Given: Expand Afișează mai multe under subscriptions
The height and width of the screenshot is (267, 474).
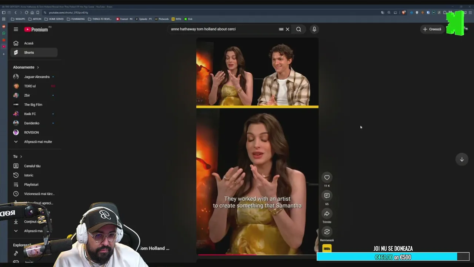Looking at the screenshot, I should [34, 142].
